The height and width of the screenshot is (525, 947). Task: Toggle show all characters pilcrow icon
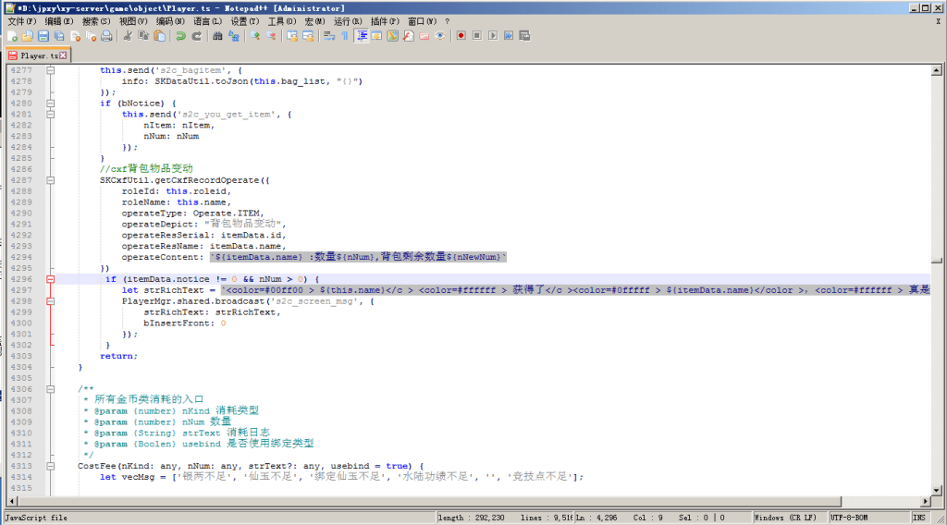click(x=345, y=36)
